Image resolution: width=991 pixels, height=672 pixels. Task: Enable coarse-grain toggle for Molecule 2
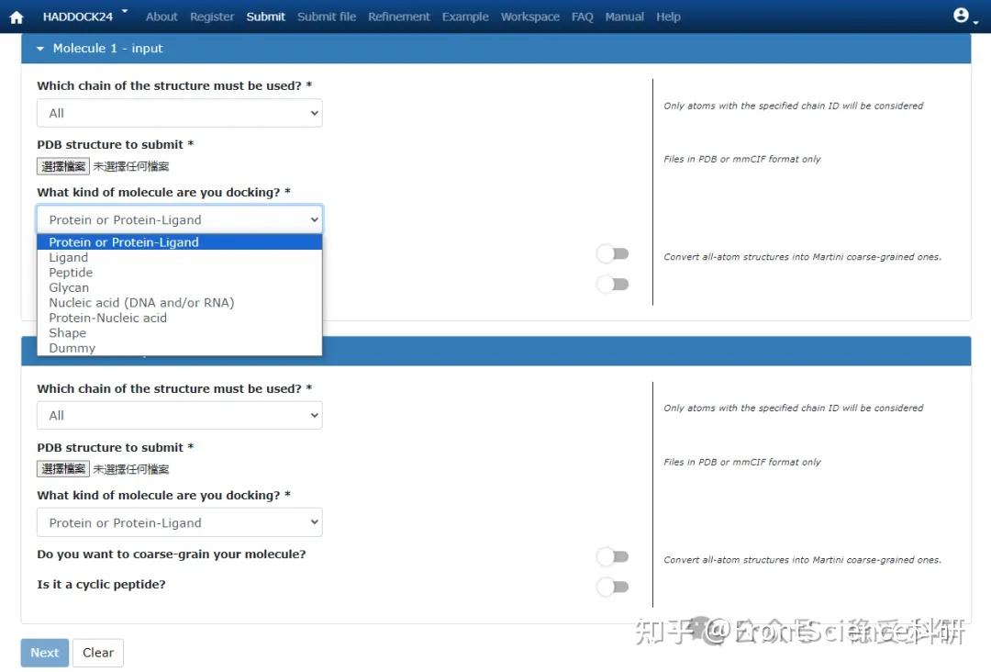612,556
